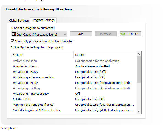Select the Antialiasing - Mode feature
Image resolution: width=164 pixels, height=132 pixels.
[25, 83]
